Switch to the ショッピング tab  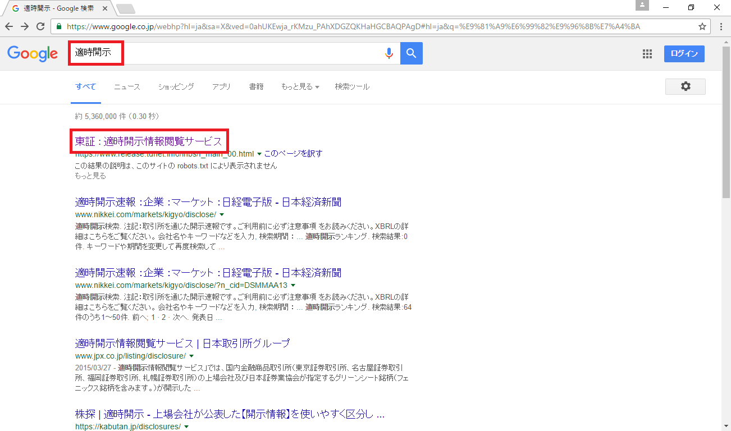coord(176,86)
